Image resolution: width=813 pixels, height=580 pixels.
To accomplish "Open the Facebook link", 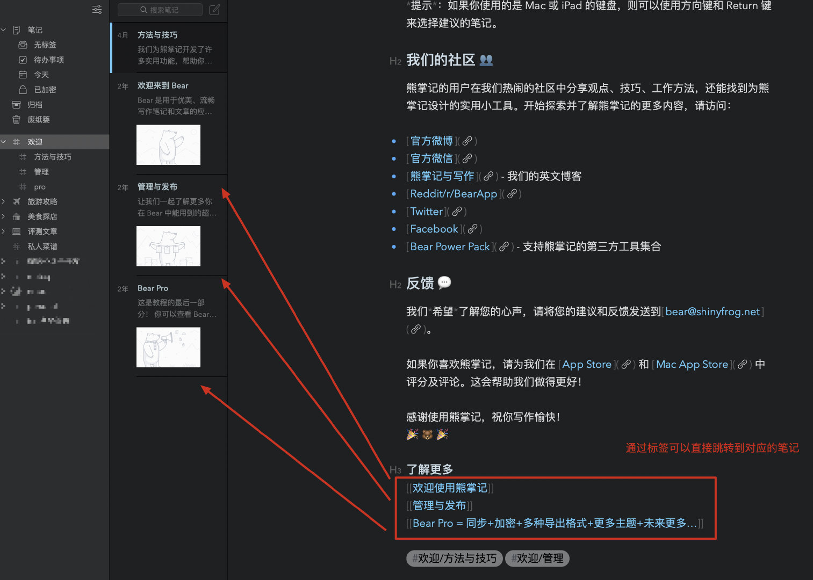I will click(x=434, y=229).
